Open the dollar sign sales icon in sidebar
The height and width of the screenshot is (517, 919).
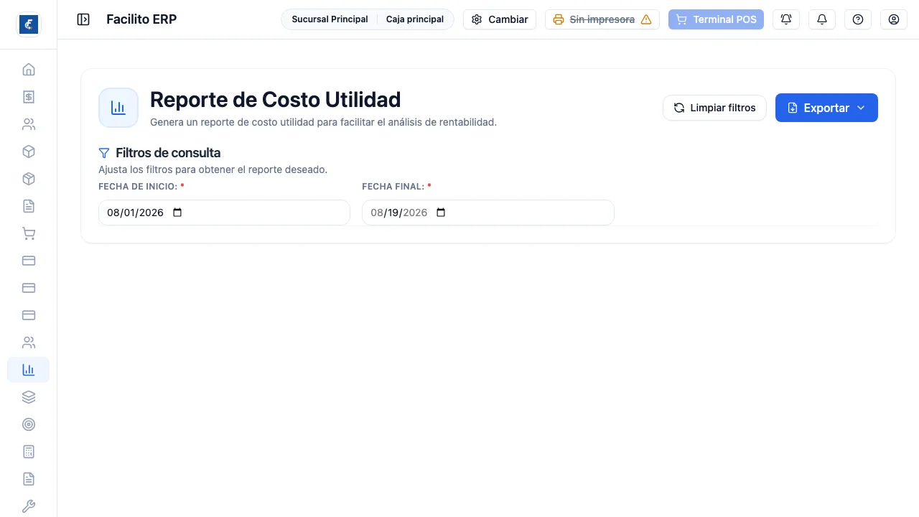29,97
